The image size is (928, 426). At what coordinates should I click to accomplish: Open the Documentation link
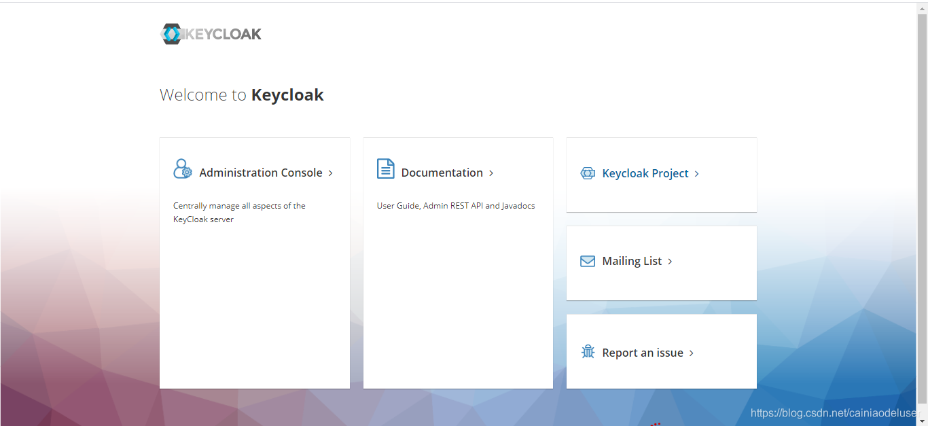[x=442, y=173]
